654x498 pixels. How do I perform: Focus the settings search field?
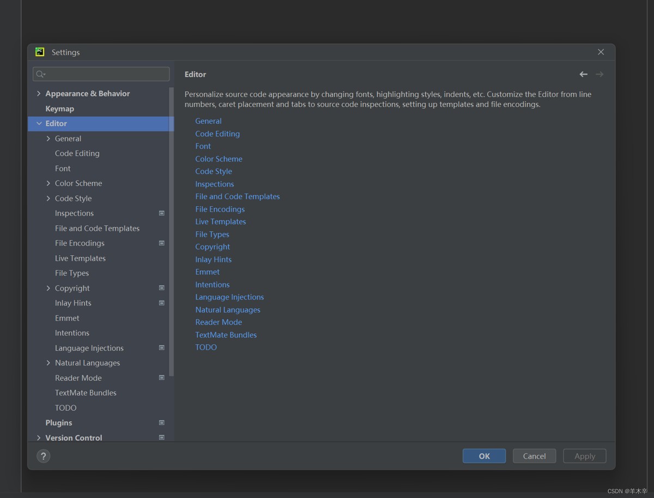click(101, 74)
